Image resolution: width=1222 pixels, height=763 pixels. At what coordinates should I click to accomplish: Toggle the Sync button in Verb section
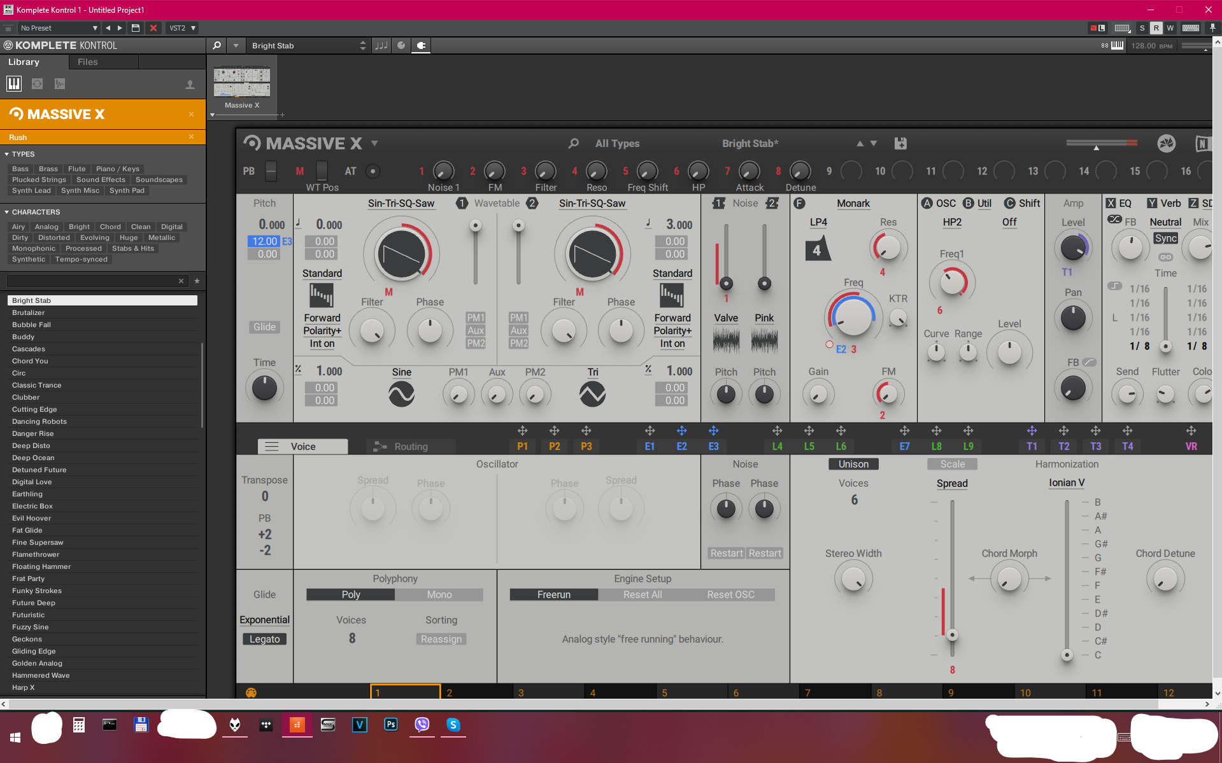[x=1165, y=238]
